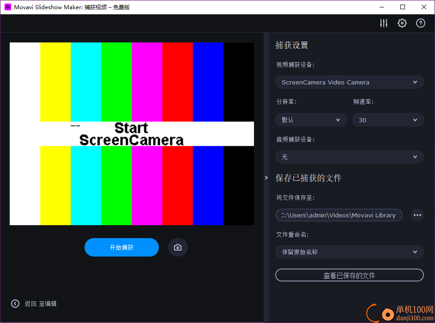The height and width of the screenshot is (323, 435).
Task: Open the file rename dropdown 保留原始名称
Action: (x=349, y=252)
